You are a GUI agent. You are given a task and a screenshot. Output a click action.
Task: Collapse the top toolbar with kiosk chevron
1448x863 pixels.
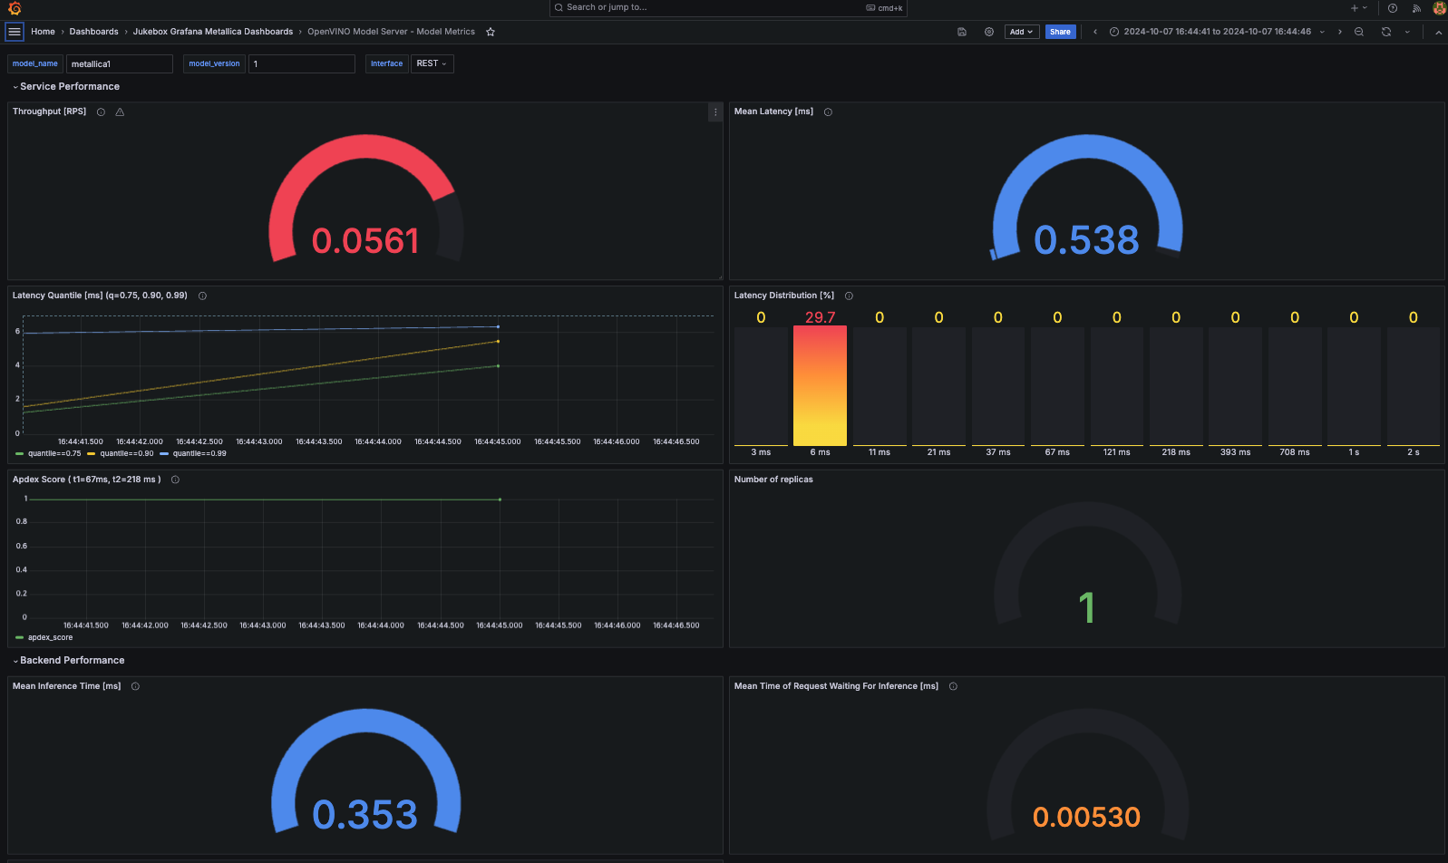coord(1439,32)
